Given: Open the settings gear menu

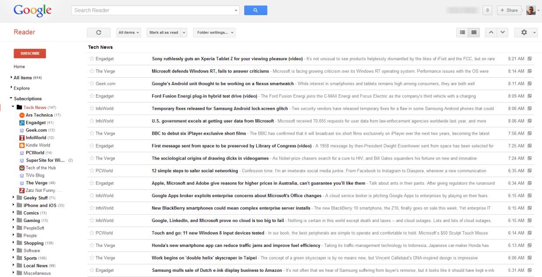Looking at the screenshot, I should pyautogui.click(x=525, y=32).
